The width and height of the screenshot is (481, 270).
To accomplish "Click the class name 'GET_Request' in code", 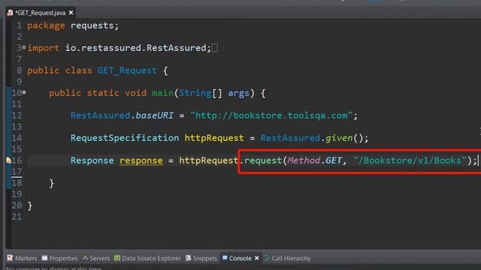I will pyautogui.click(x=127, y=70).
